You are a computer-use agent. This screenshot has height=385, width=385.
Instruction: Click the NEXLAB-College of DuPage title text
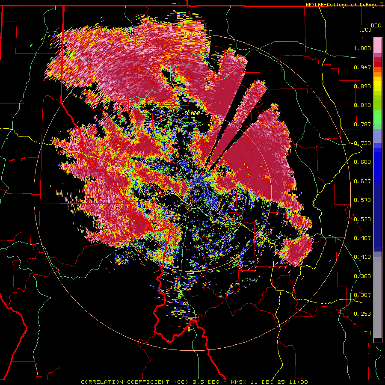341,5
